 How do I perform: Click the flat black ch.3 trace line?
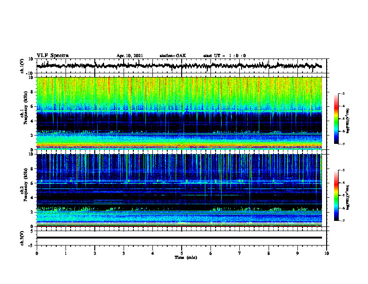[x=179, y=238]
